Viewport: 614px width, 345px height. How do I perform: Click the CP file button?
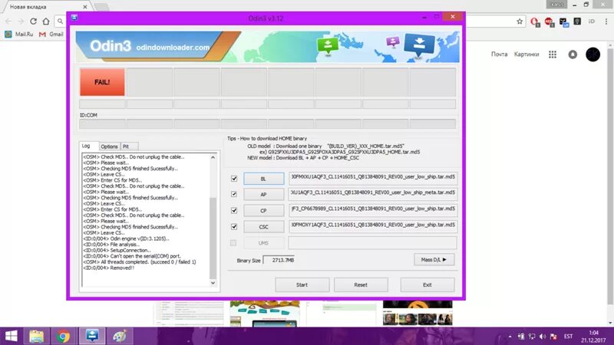pos(263,210)
